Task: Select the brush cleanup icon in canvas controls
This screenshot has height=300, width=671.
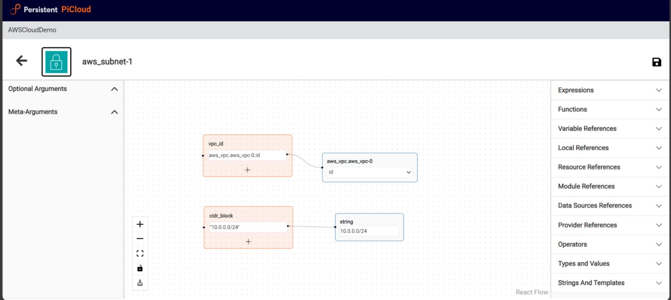Action: click(140, 283)
